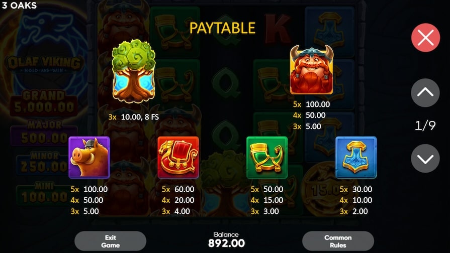450x253 pixels.
Task: Click the purple boar symbol
Action: click(x=89, y=157)
